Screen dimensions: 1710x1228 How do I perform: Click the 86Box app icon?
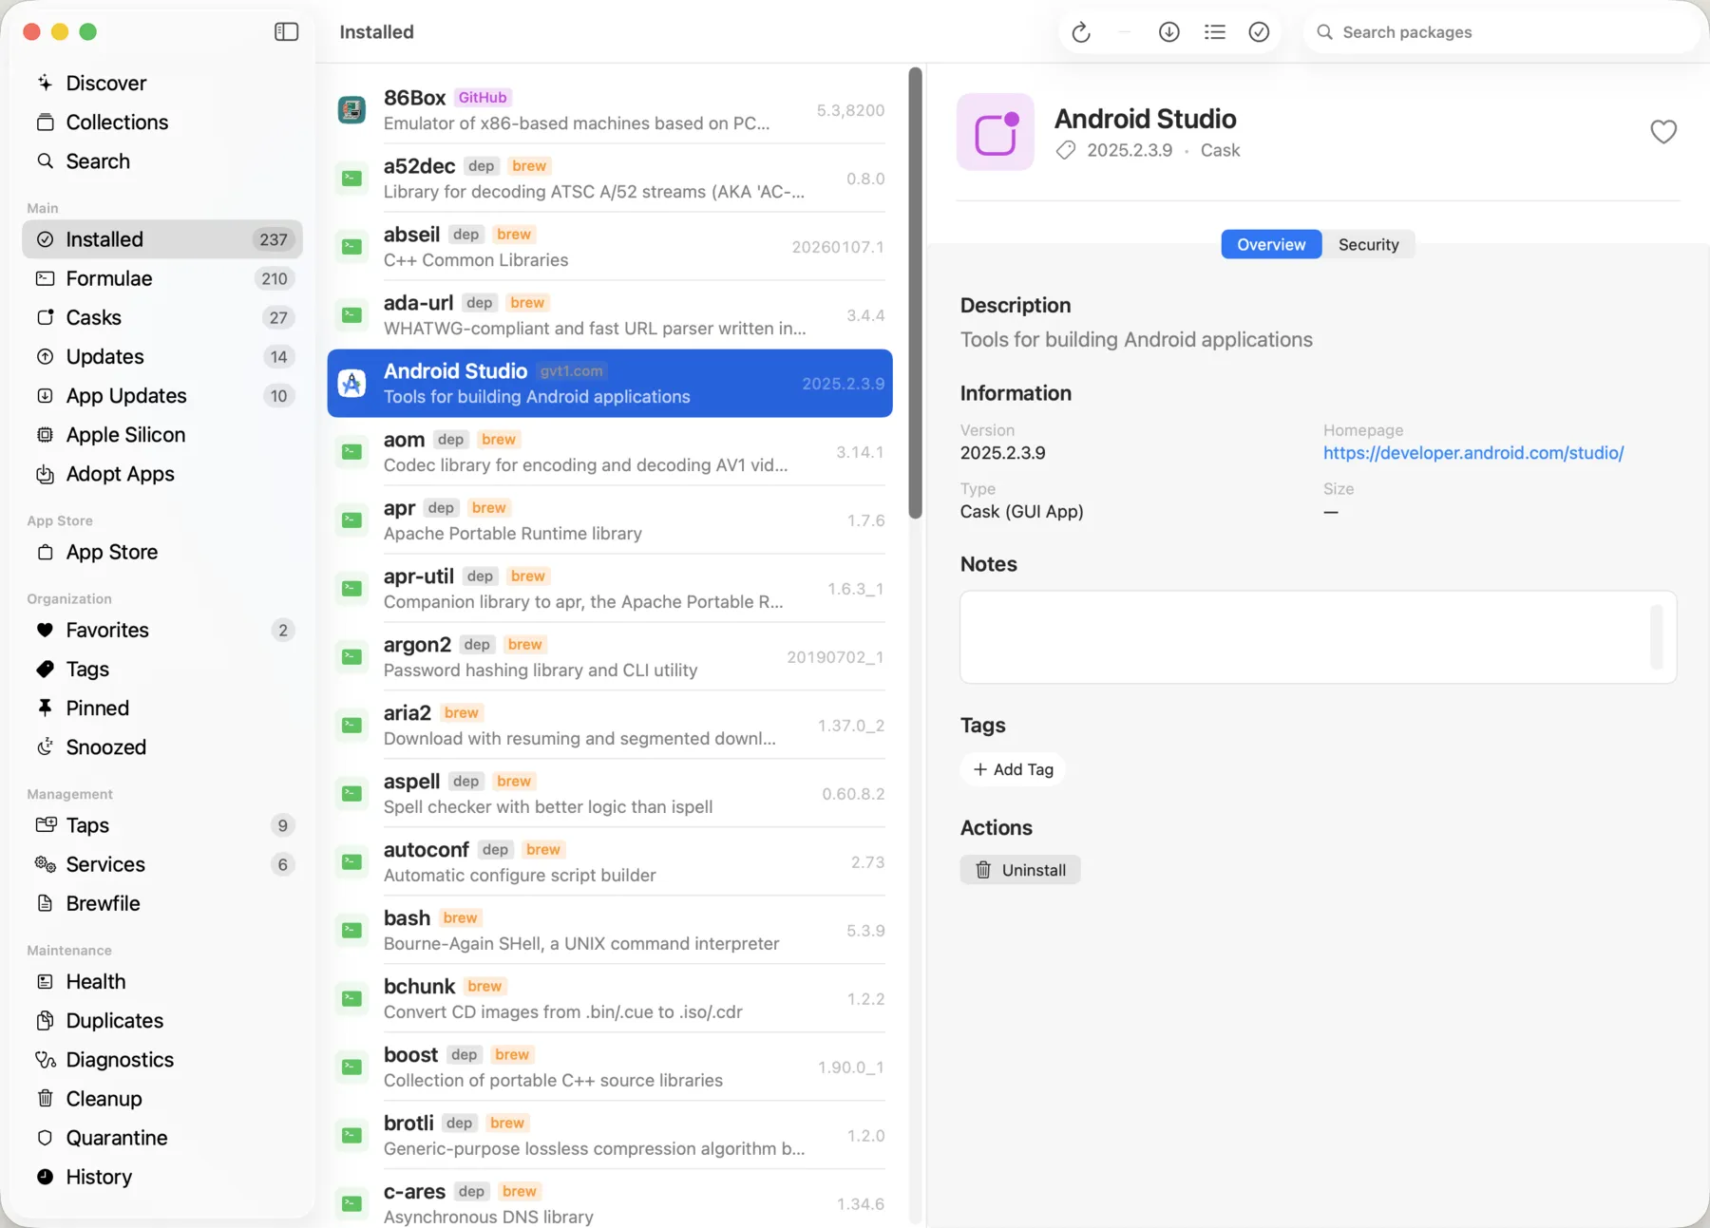pos(352,110)
